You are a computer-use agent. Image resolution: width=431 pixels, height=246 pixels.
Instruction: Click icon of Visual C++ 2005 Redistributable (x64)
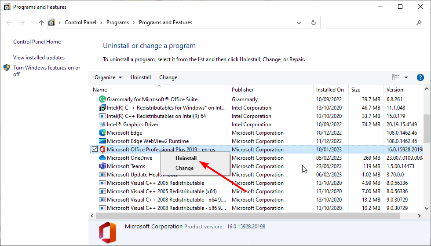click(102, 191)
